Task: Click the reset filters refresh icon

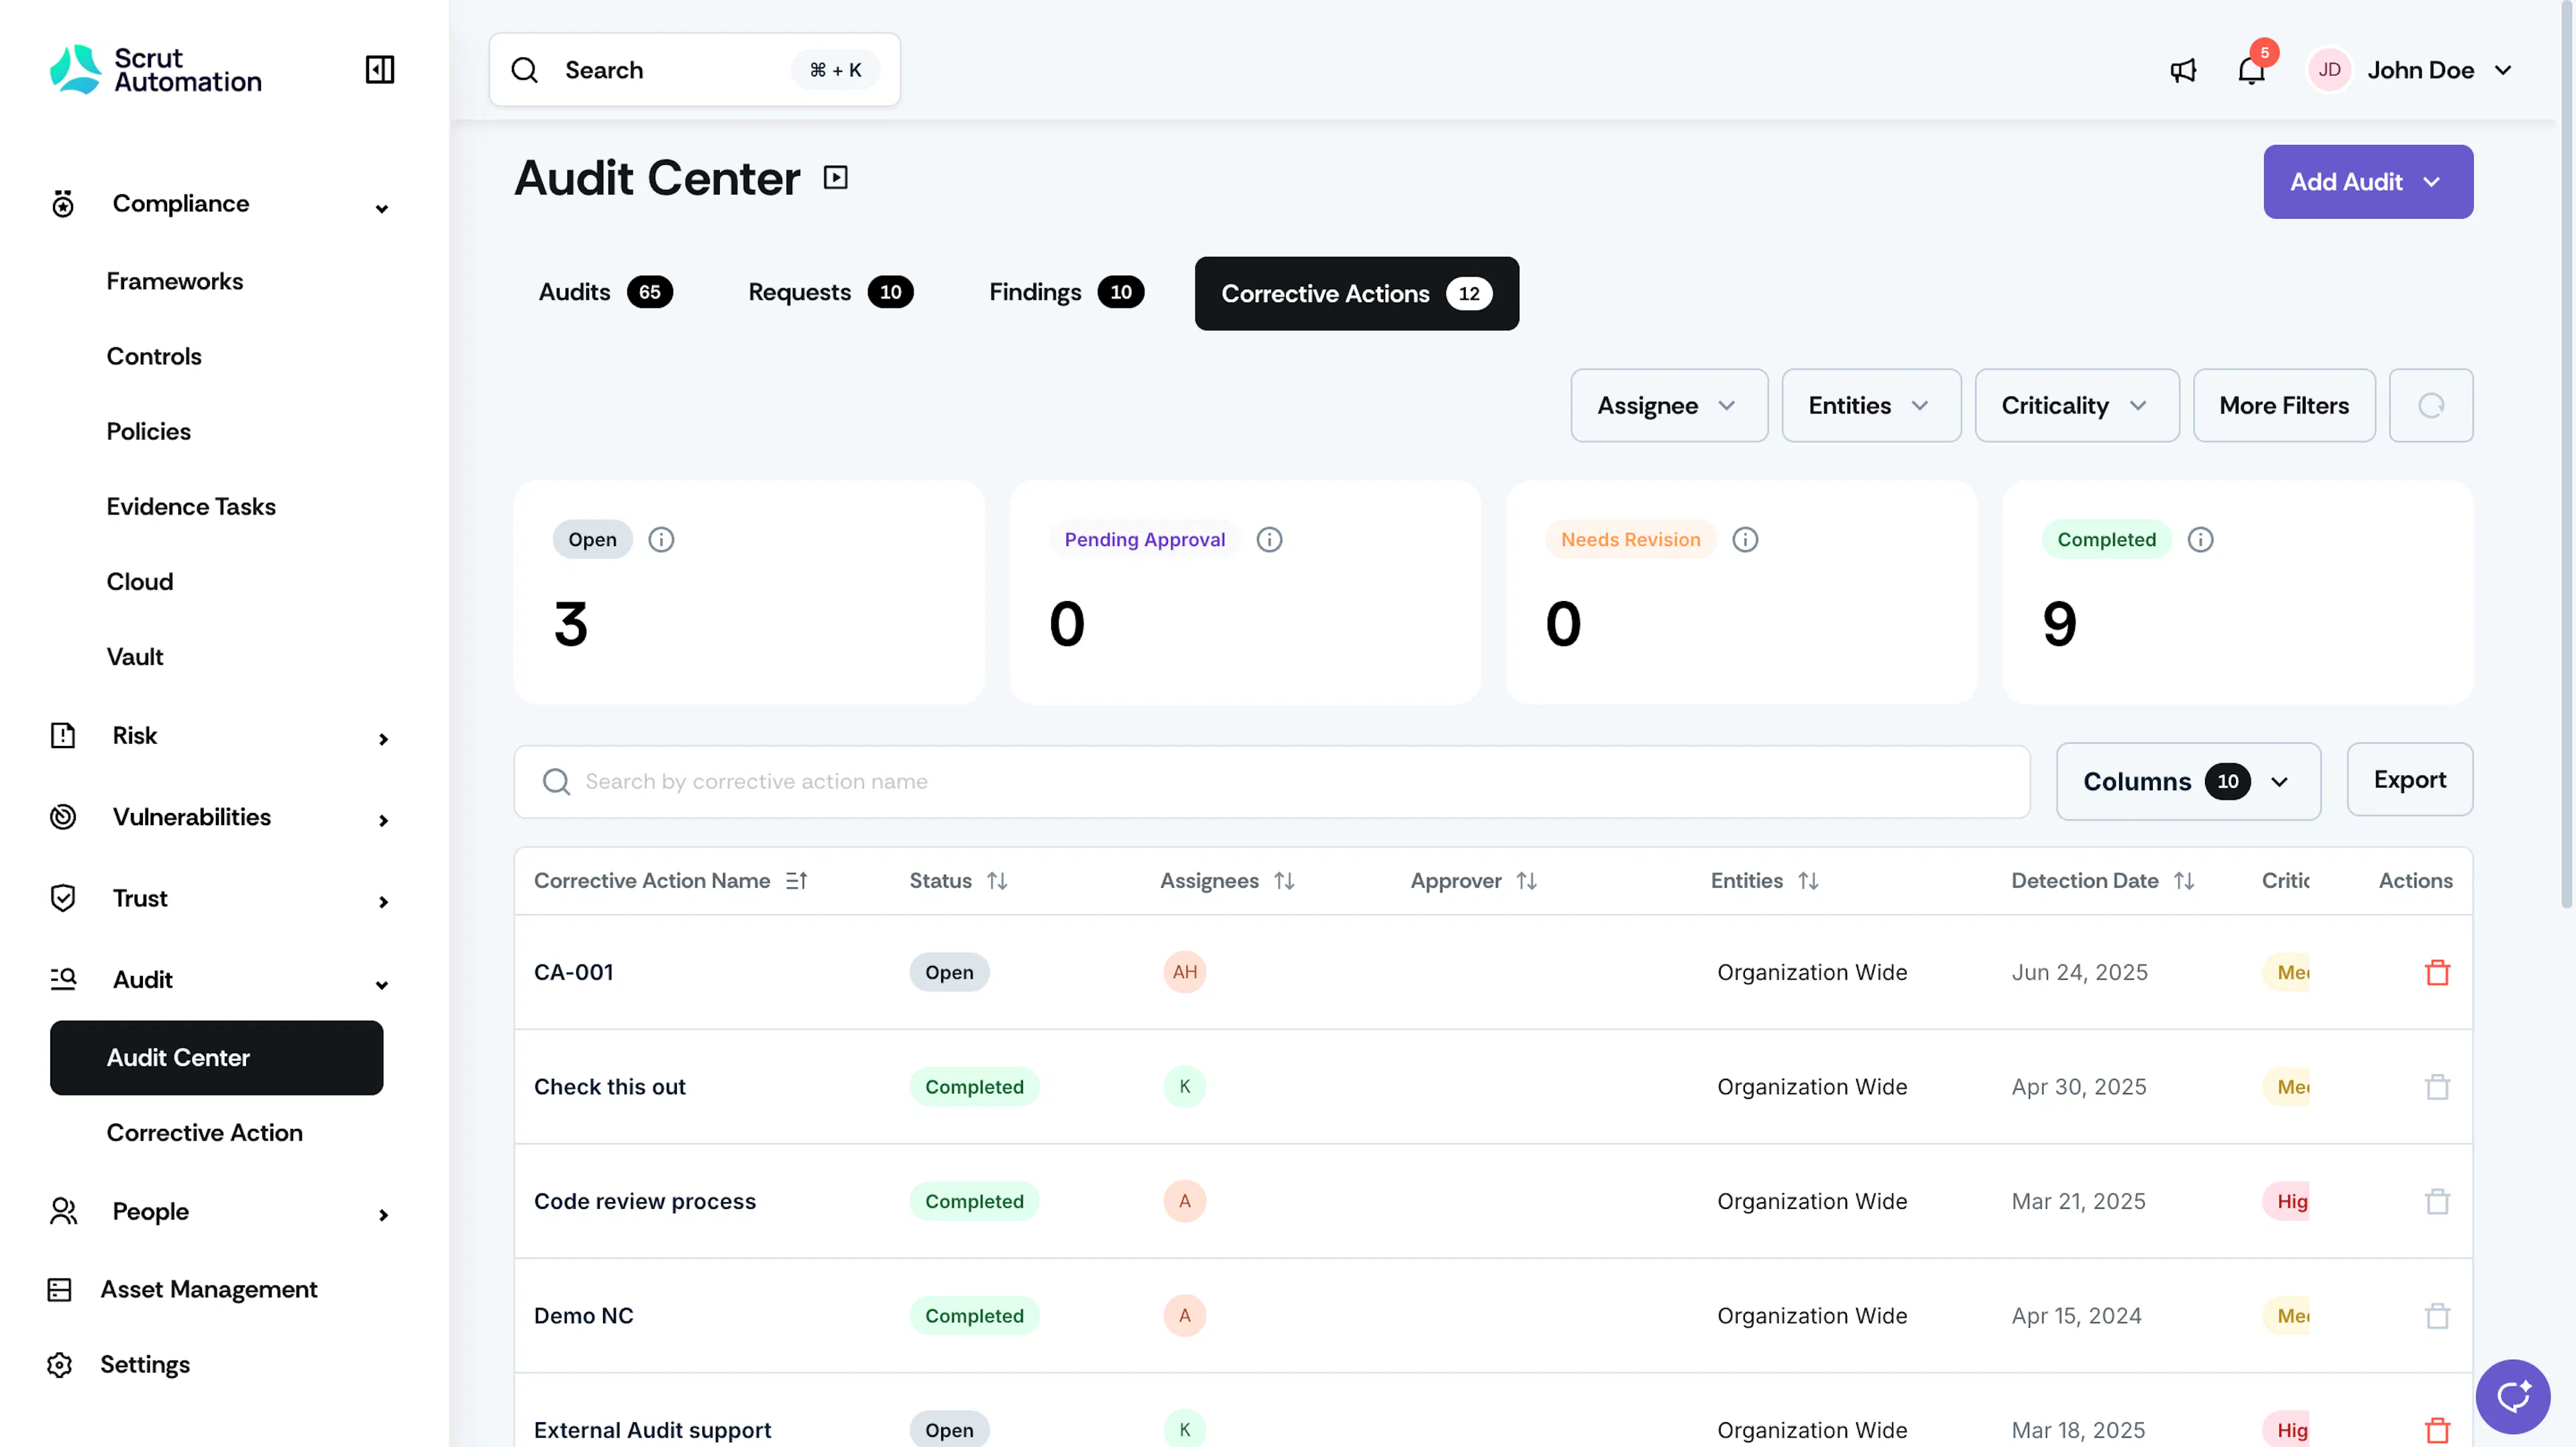Action: pos(2431,405)
